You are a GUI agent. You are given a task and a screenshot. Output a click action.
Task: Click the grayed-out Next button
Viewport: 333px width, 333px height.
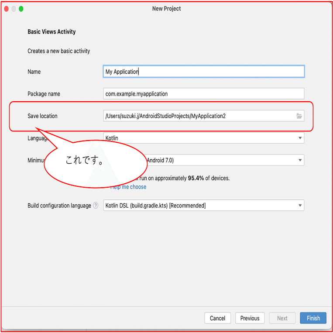pos(282,318)
